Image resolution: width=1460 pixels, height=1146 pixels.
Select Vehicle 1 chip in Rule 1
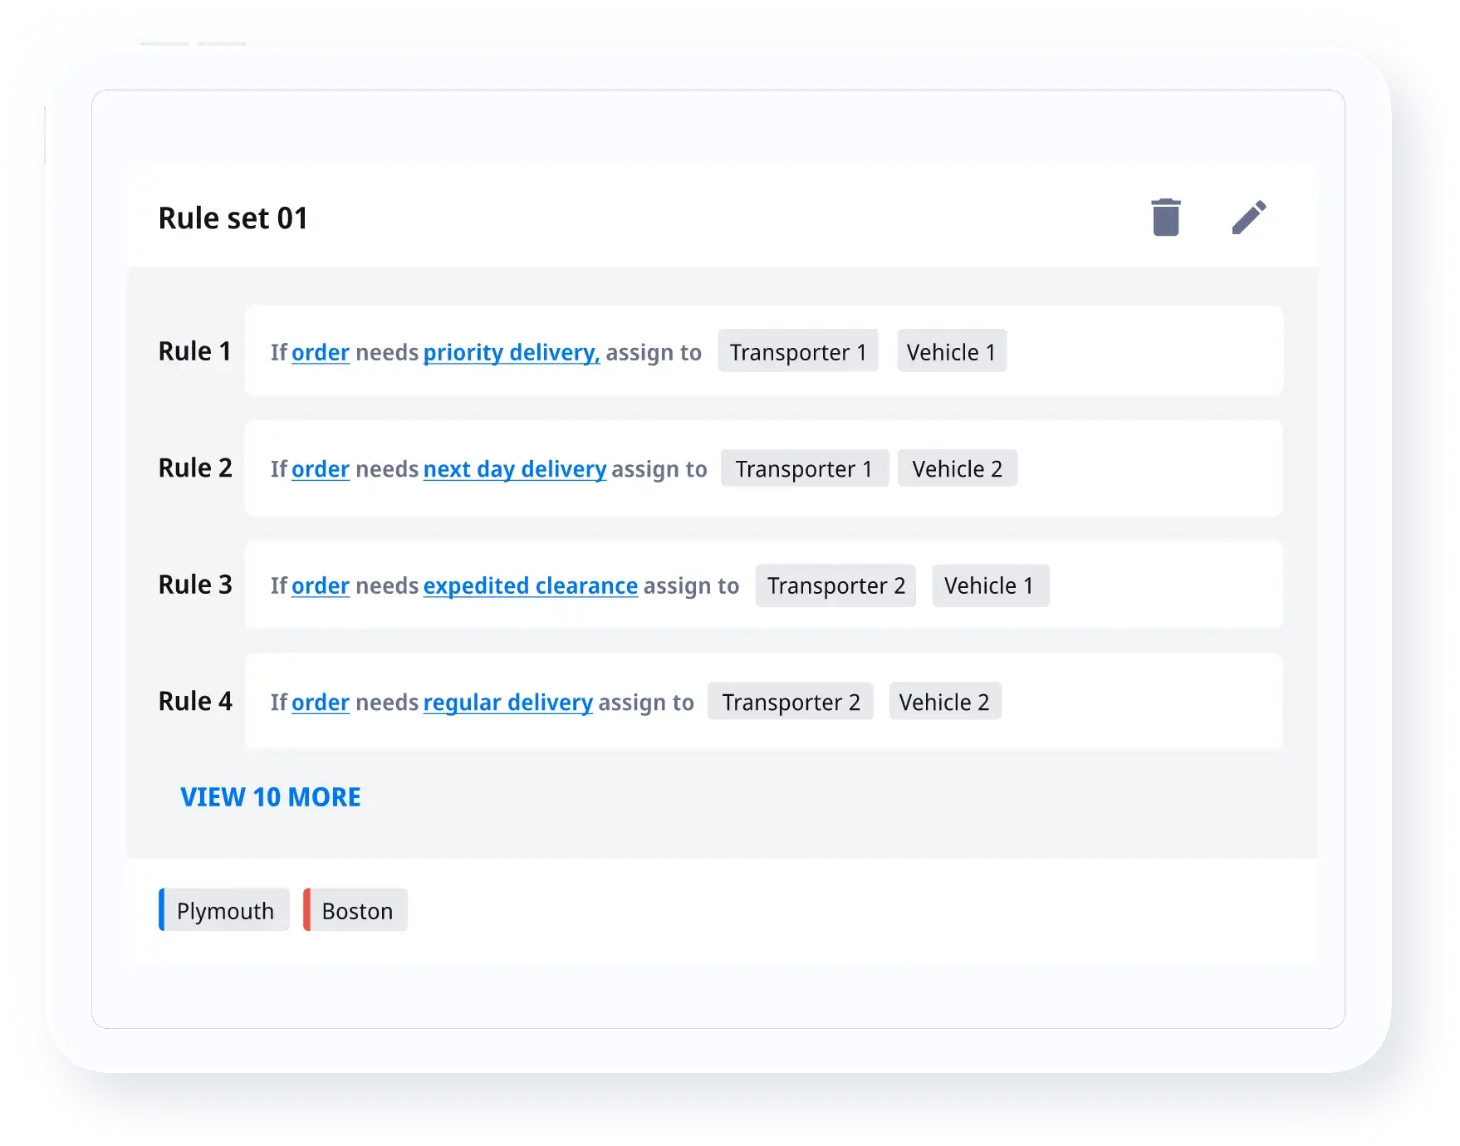point(952,352)
